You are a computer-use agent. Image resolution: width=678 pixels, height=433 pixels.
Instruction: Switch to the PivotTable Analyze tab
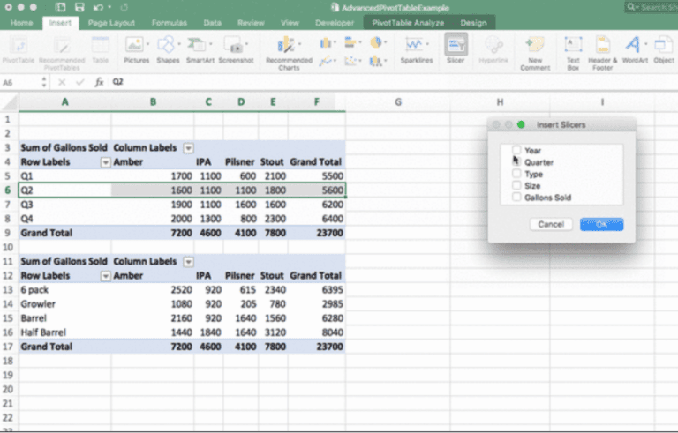coord(409,23)
